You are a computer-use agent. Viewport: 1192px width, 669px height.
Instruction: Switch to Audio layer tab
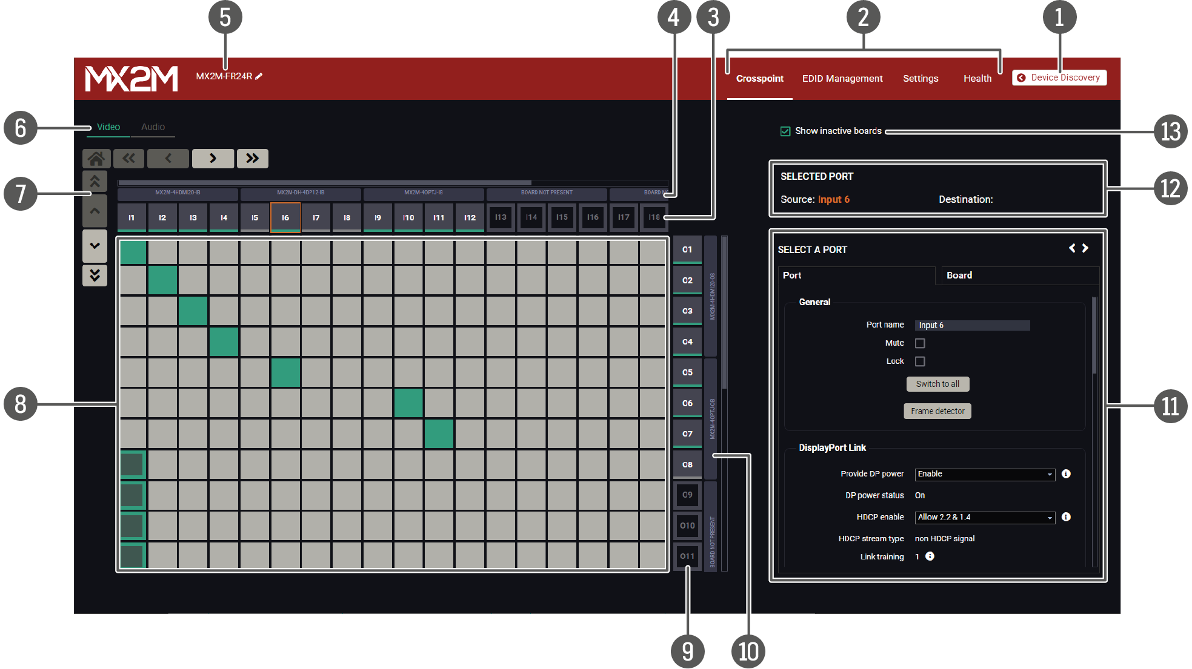coord(153,127)
